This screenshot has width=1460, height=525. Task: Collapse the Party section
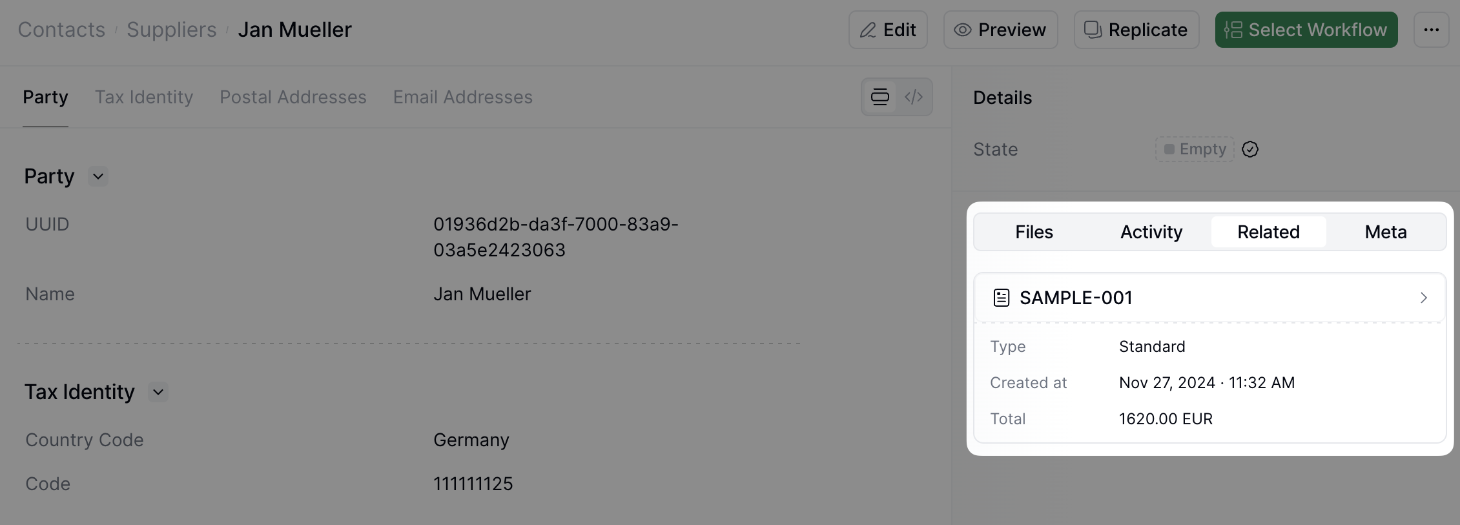98,176
